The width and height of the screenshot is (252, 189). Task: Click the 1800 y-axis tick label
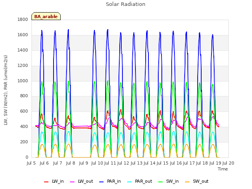(x=23, y=19)
